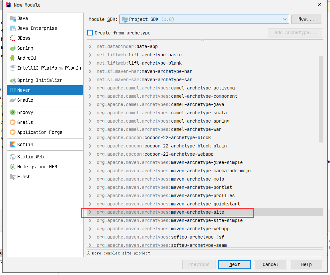Click the JBoss red dotted icon
This screenshot has height=275, width=330.
tap(13, 38)
